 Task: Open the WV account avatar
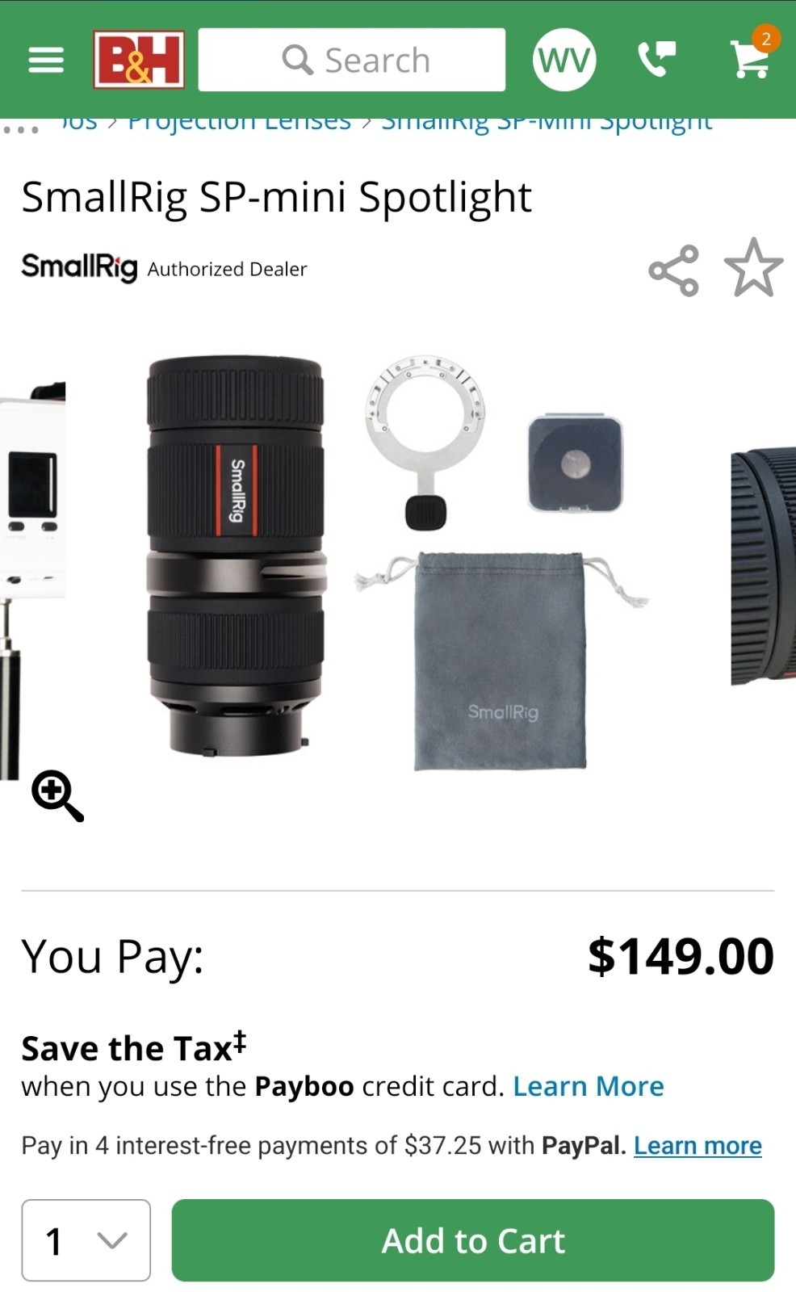point(564,60)
